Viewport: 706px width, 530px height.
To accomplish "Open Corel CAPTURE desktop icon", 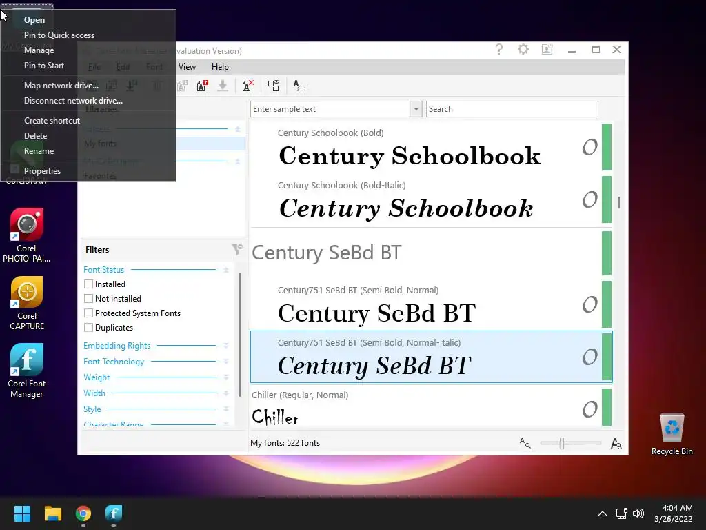I will [x=27, y=304].
